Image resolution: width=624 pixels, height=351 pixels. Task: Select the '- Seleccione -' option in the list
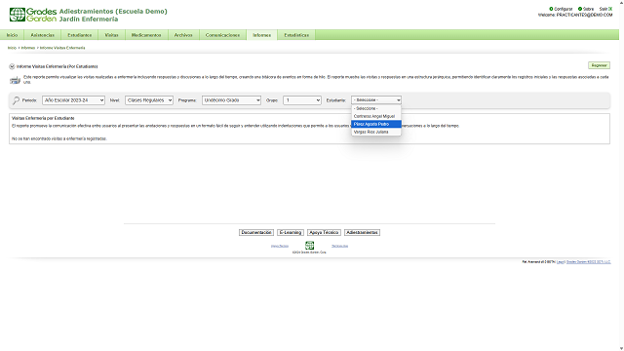(x=376, y=108)
